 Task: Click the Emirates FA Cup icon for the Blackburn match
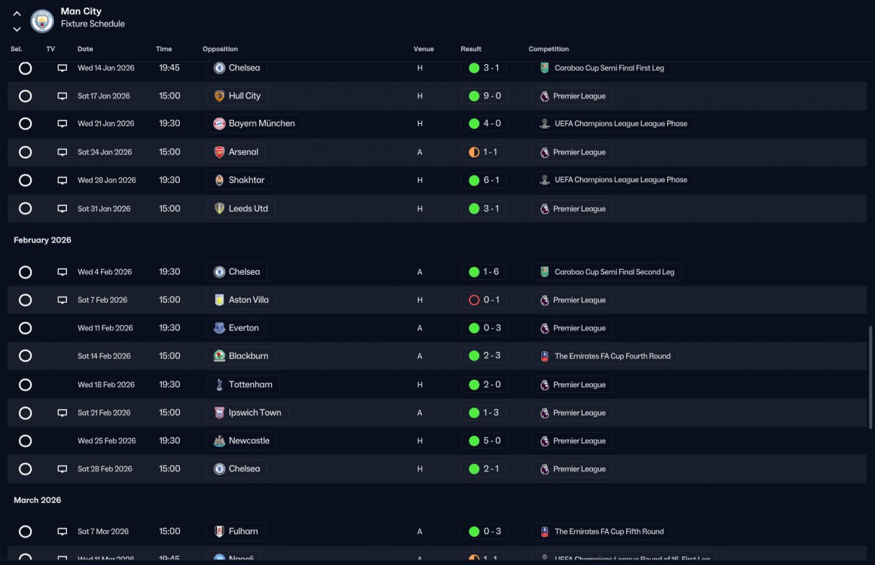tap(545, 356)
